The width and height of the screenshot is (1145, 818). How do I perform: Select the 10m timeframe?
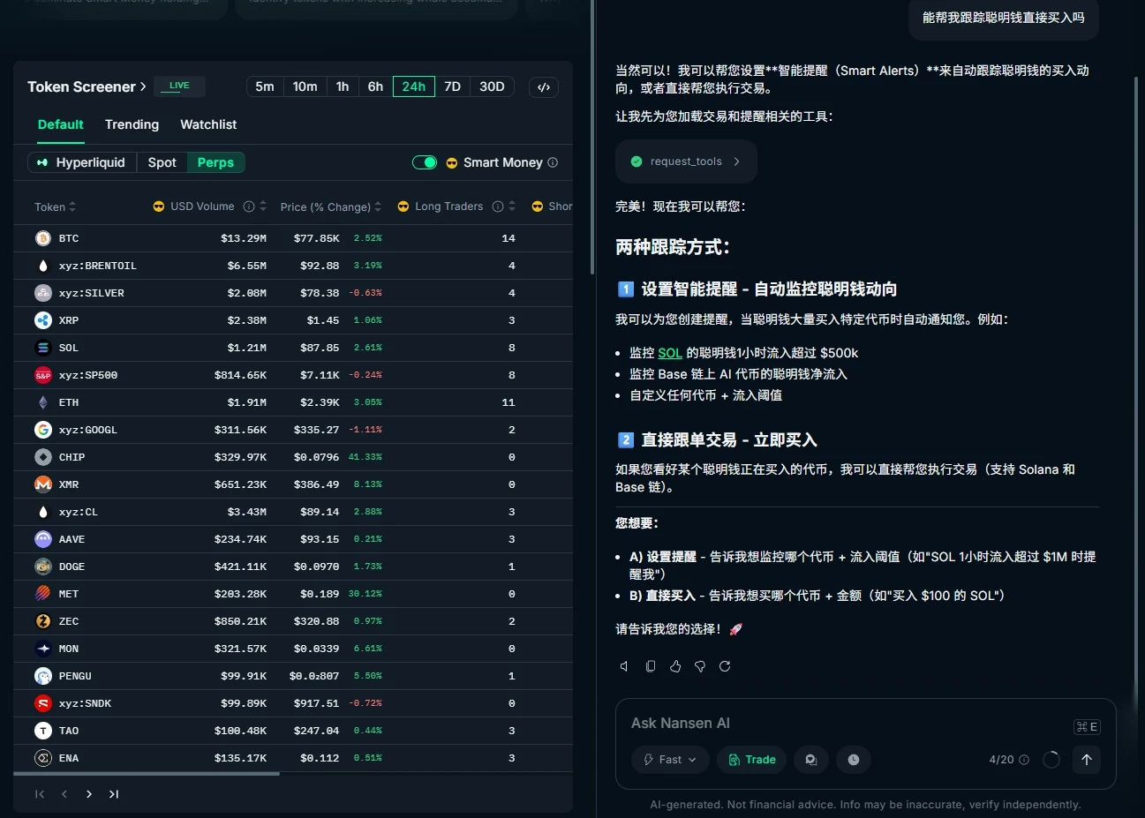(305, 86)
